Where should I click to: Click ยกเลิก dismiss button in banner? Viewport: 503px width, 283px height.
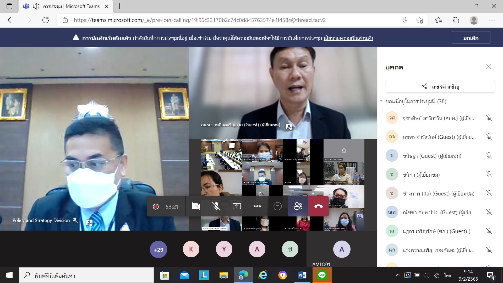[471, 38]
